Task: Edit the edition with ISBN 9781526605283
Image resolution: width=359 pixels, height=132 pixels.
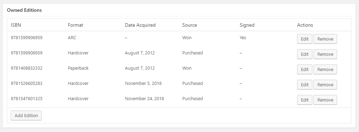Action: (304, 85)
